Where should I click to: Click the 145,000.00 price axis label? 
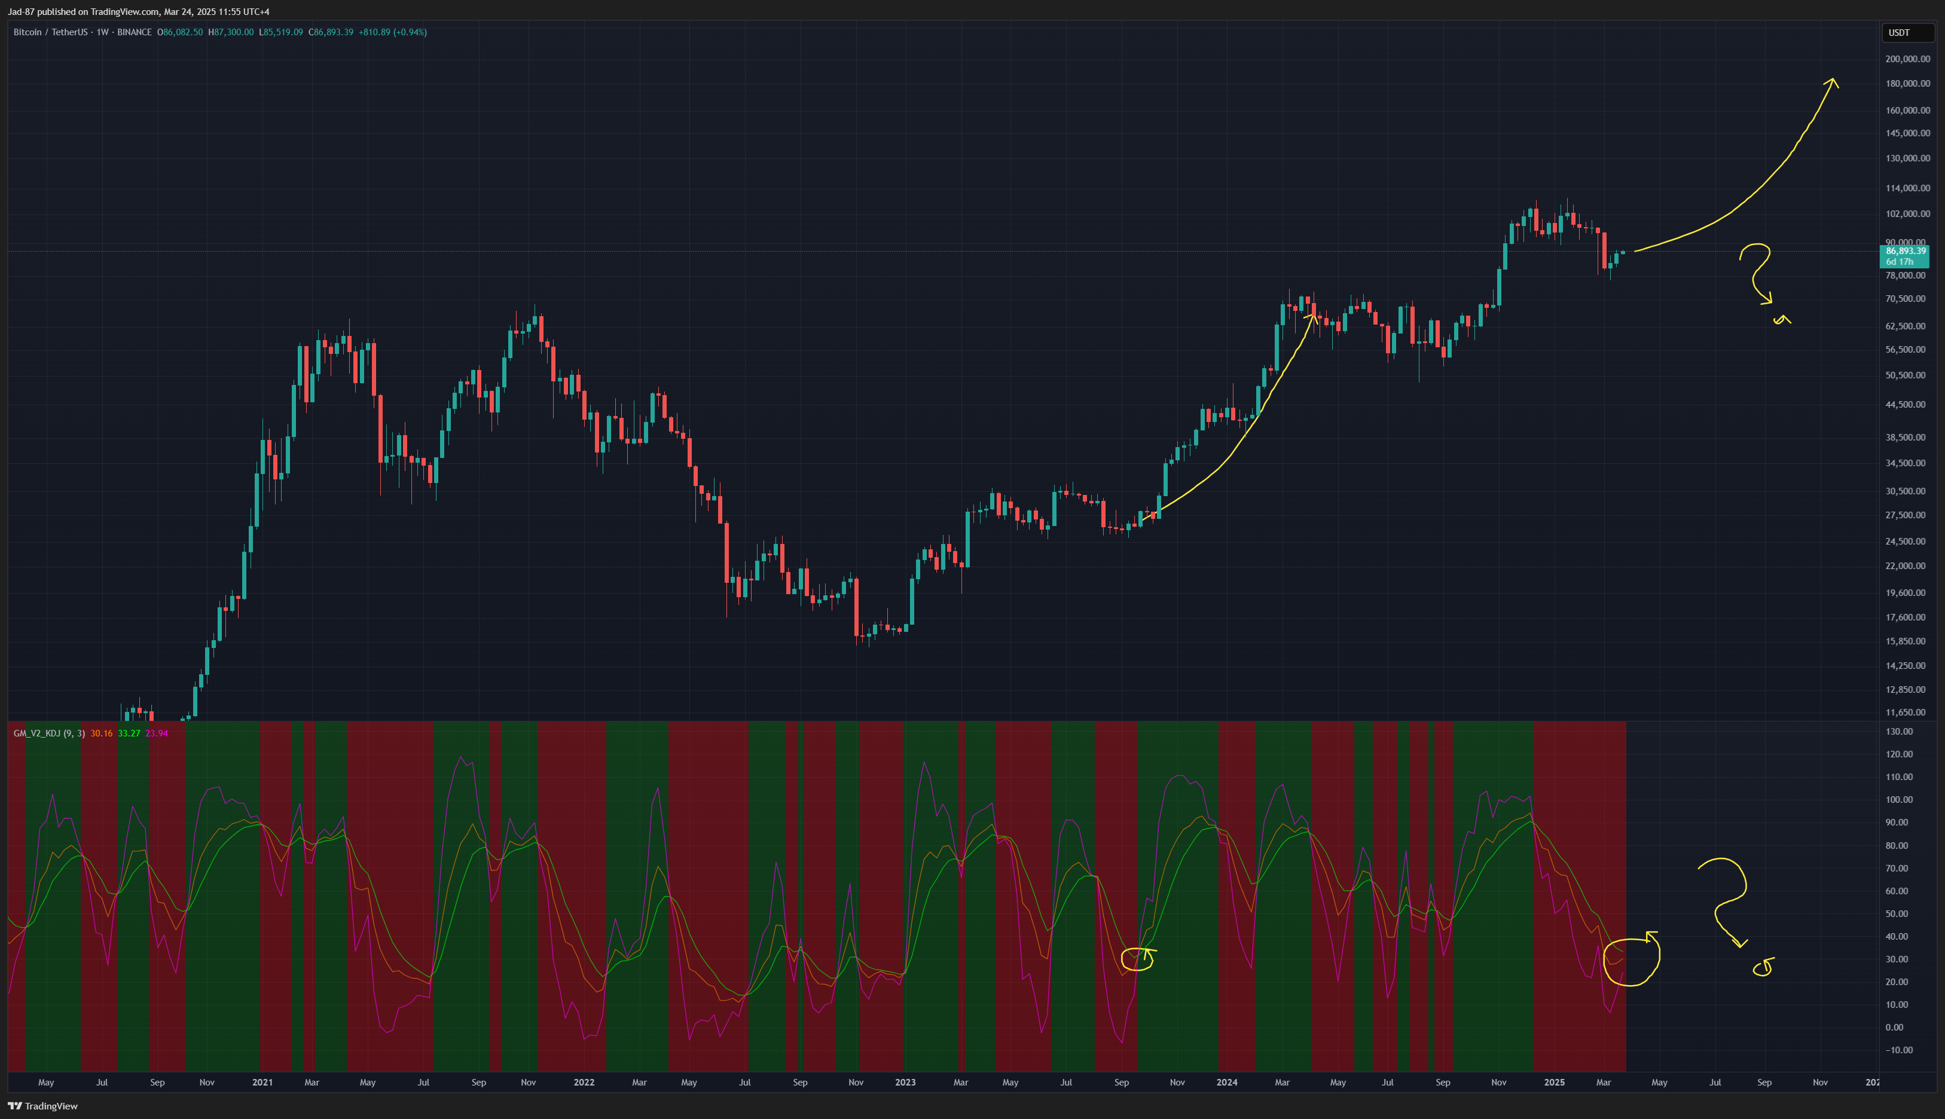tap(1907, 133)
